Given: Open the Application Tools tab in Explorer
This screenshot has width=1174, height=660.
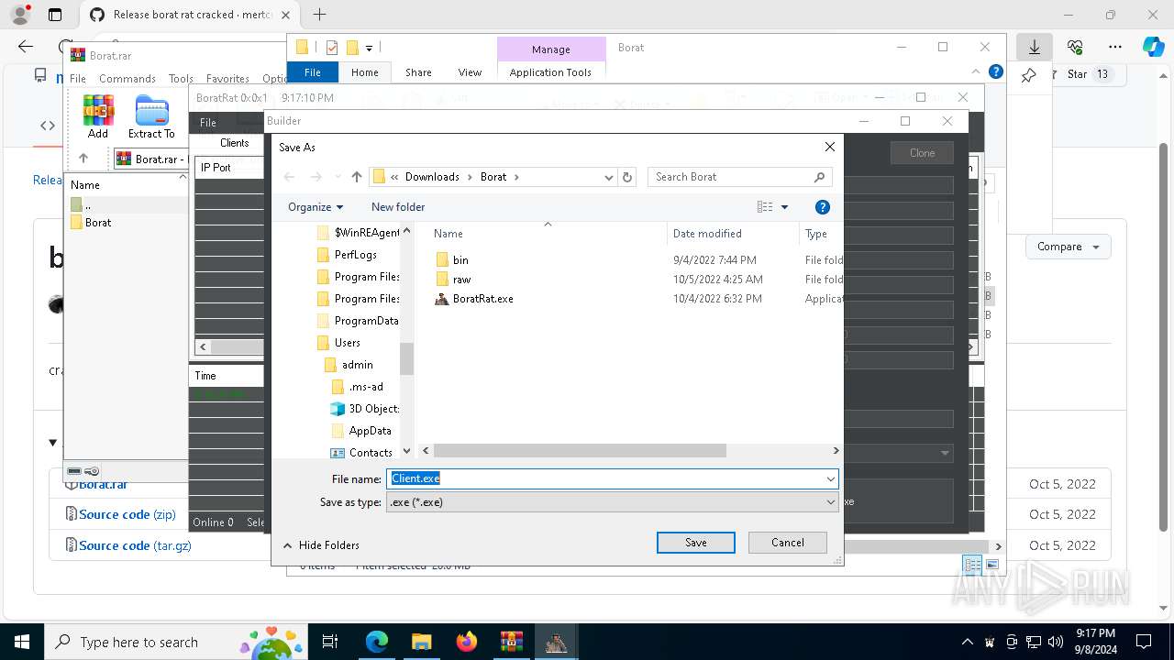Looking at the screenshot, I should (x=550, y=72).
